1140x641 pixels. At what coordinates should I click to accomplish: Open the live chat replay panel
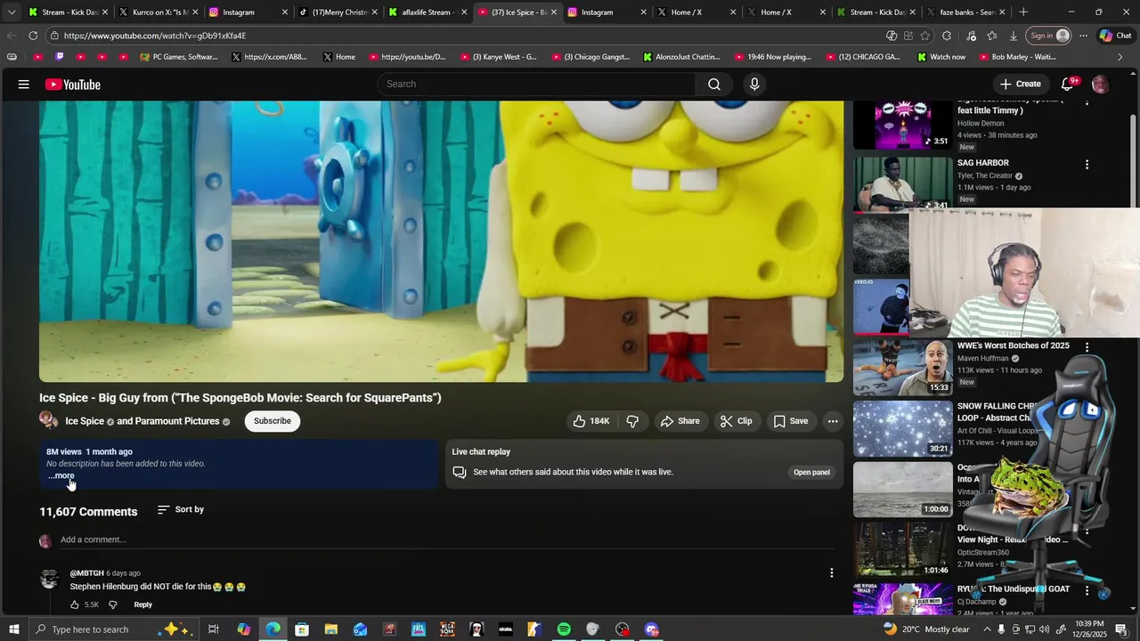tap(811, 472)
